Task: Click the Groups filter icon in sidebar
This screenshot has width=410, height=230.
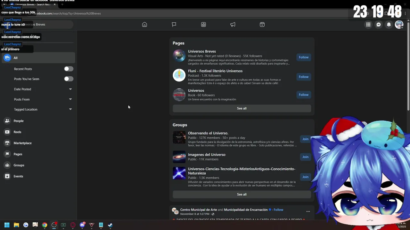Action: 7,165
